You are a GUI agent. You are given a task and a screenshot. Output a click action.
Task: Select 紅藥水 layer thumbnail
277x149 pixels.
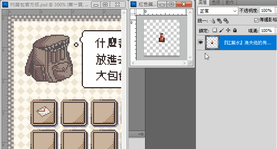click(x=212, y=42)
